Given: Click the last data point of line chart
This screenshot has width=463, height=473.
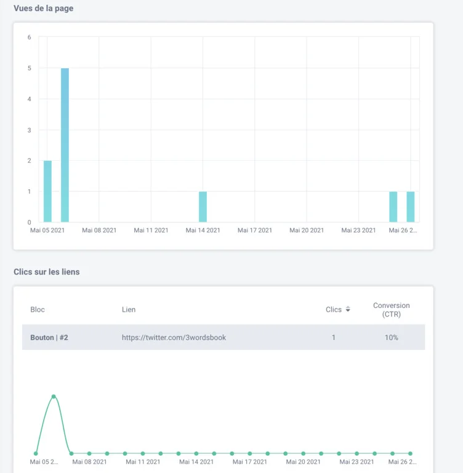Looking at the screenshot, I should [411, 453].
